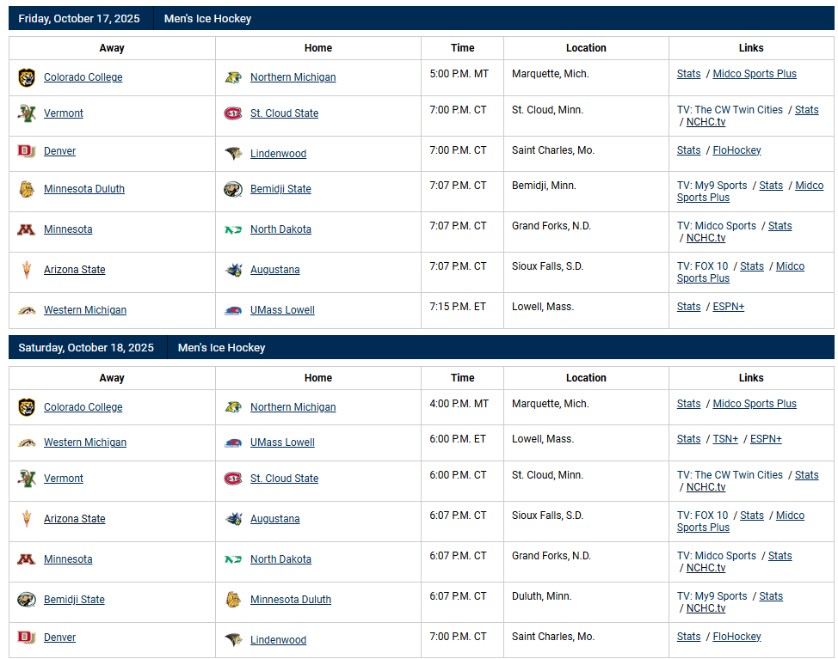Click Augustana Vikings logo in Saturday's games
Image resolution: width=838 pixels, height=659 pixels.
233,519
